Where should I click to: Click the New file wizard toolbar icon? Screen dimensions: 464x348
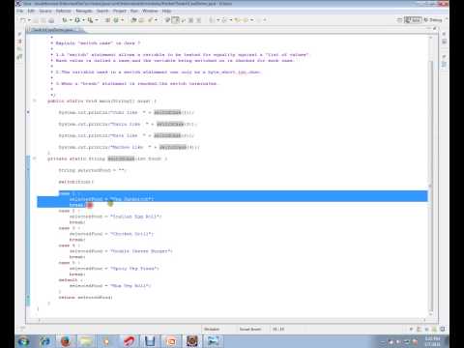23,20
